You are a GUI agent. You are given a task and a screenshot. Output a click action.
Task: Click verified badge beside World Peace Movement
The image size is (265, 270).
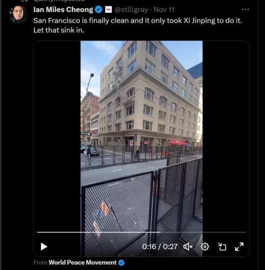pos(121,263)
